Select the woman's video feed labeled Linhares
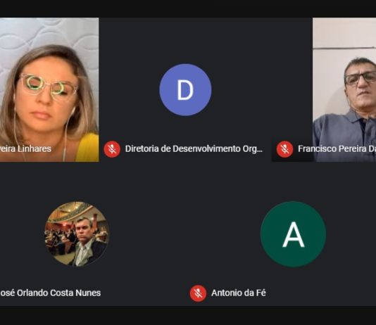 coord(49,89)
